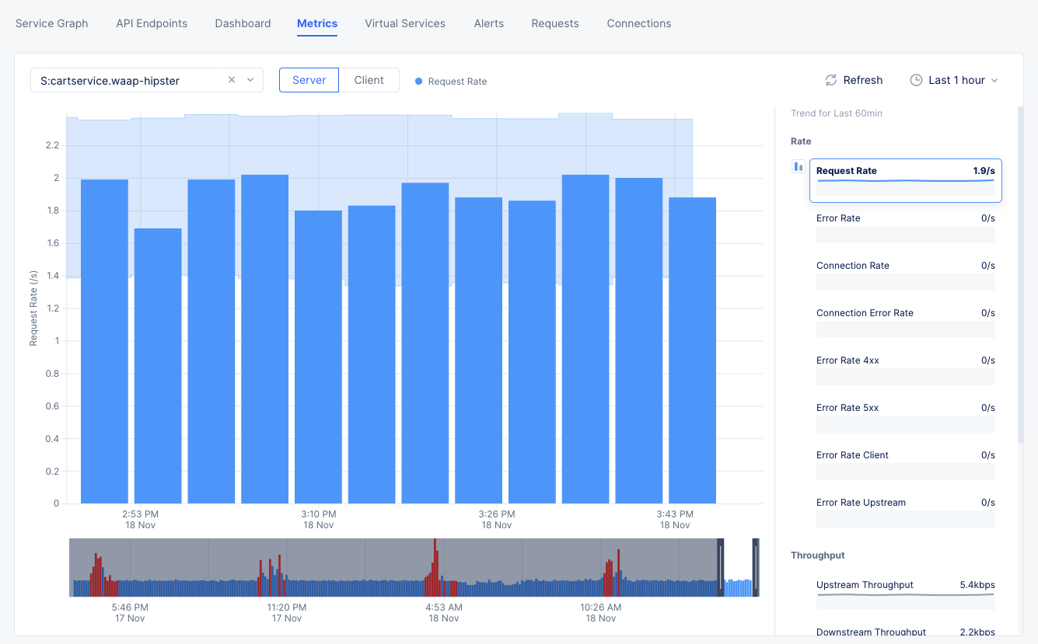This screenshot has height=644, width=1038.
Task: Select the Server traffic view
Action: pyautogui.click(x=309, y=79)
